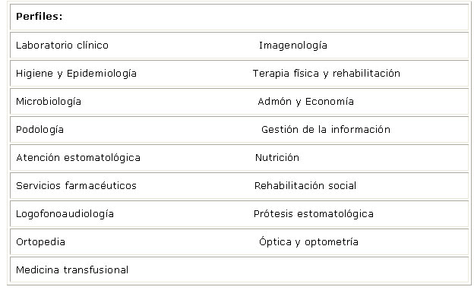474x290 pixels.
Task: Select Medicina transfusional entry
Action: [x=72, y=270]
